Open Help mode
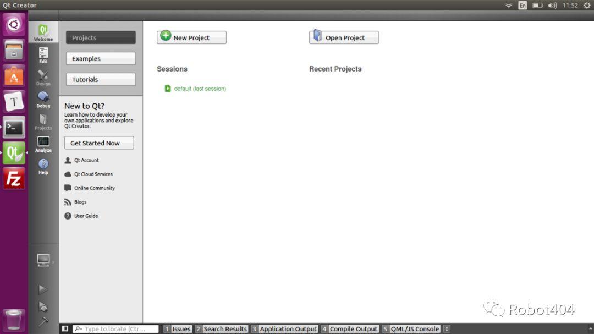 [43, 166]
